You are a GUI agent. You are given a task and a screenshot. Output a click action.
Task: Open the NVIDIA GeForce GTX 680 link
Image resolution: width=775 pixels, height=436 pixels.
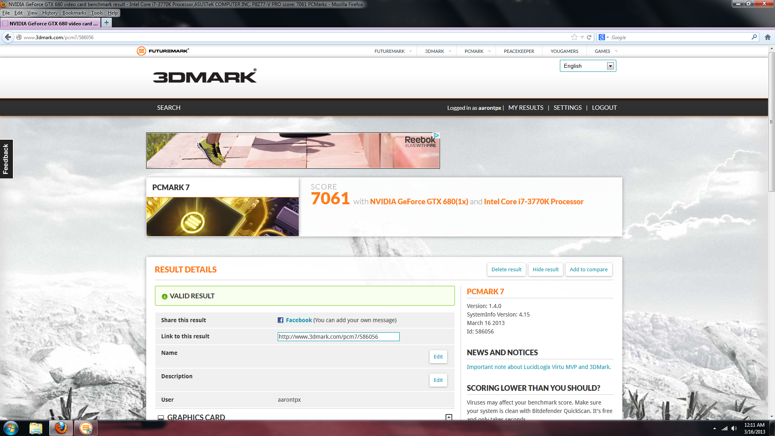(x=419, y=201)
